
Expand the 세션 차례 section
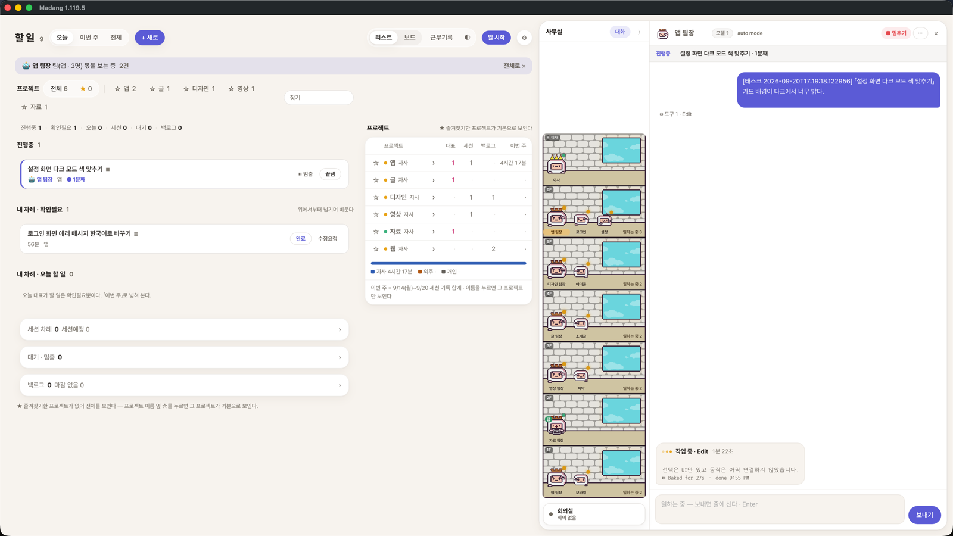(x=184, y=329)
